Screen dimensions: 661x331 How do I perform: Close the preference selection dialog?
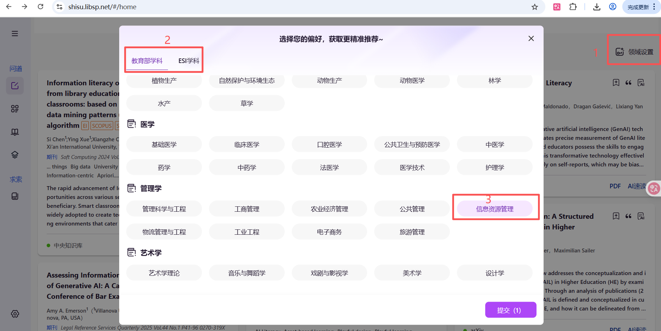(x=531, y=39)
